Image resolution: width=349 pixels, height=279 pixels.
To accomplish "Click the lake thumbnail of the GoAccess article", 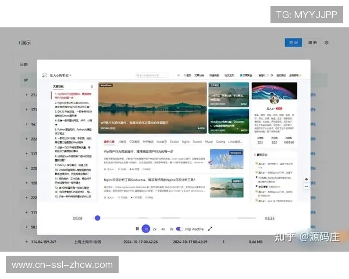I will (227, 187).
